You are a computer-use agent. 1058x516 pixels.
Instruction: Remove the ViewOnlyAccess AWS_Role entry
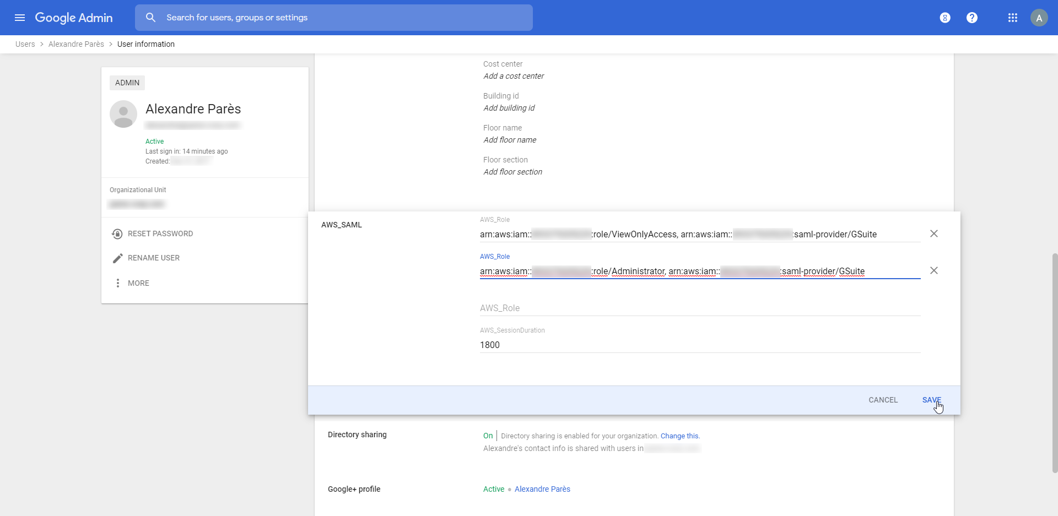tap(934, 233)
